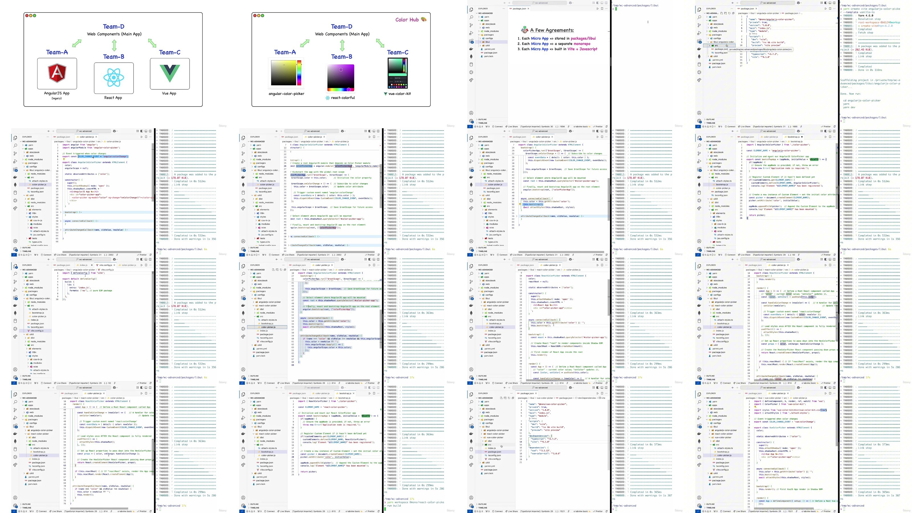Click remote indicator in the 'A Few Agreements' status bar
The image size is (912, 513).
(470, 127)
